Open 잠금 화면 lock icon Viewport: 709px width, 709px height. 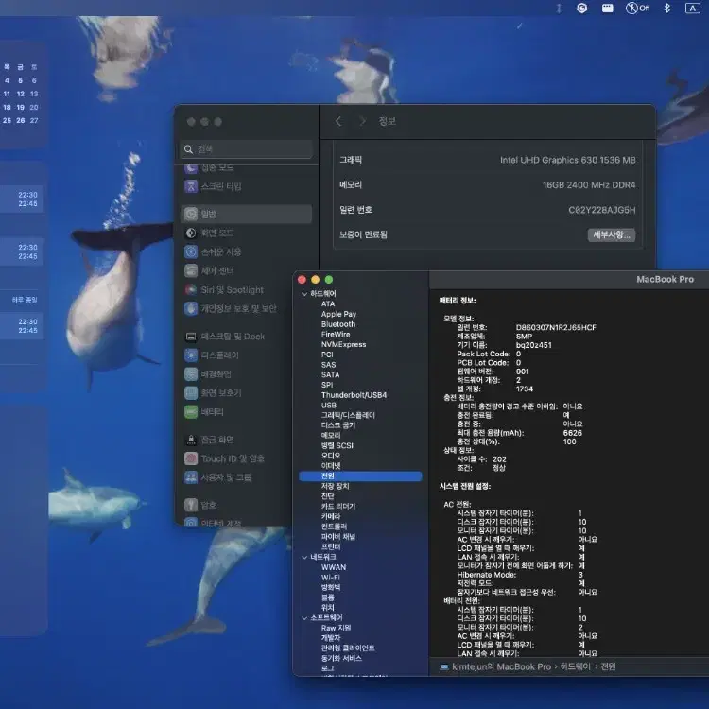[x=191, y=440]
